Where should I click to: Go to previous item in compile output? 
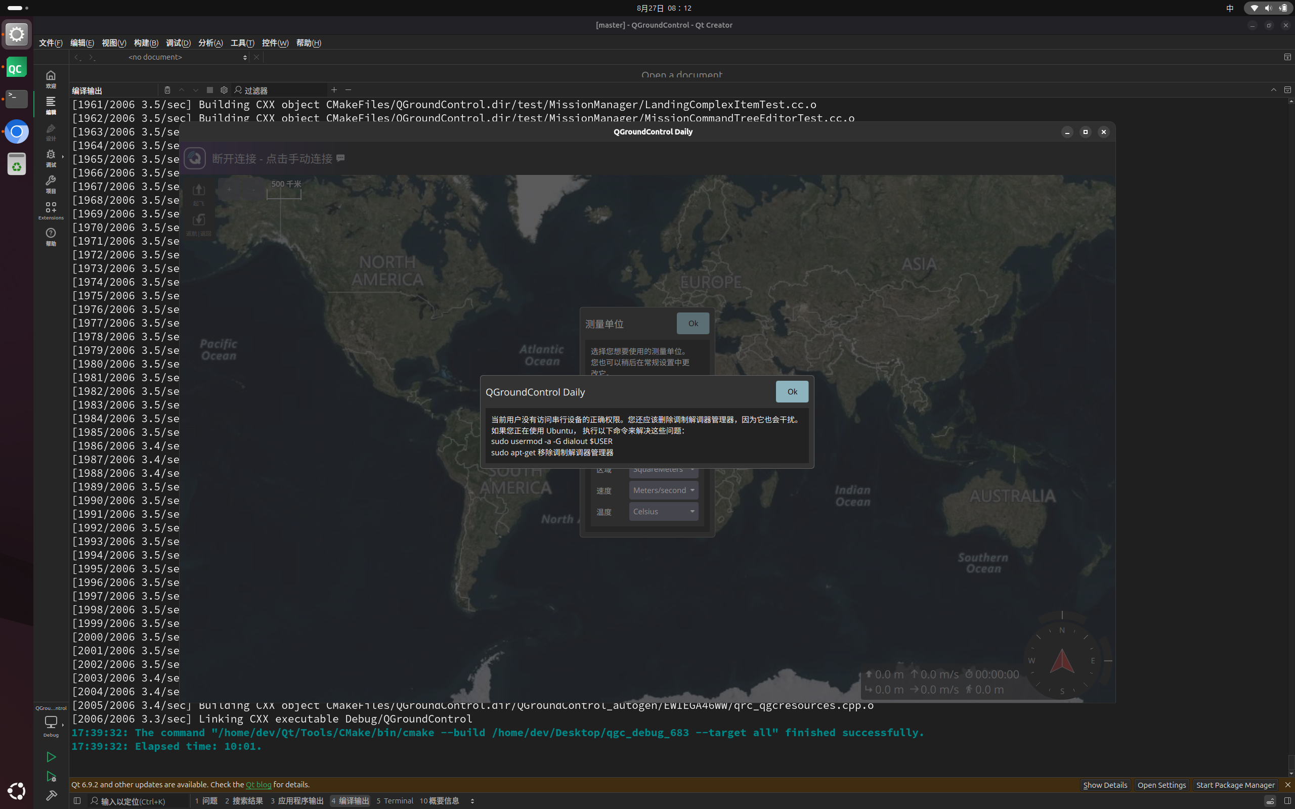click(x=182, y=90)
